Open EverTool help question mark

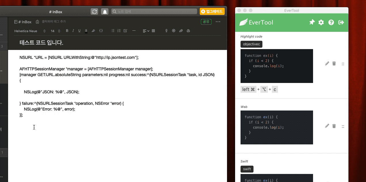[x=331, y=22]
